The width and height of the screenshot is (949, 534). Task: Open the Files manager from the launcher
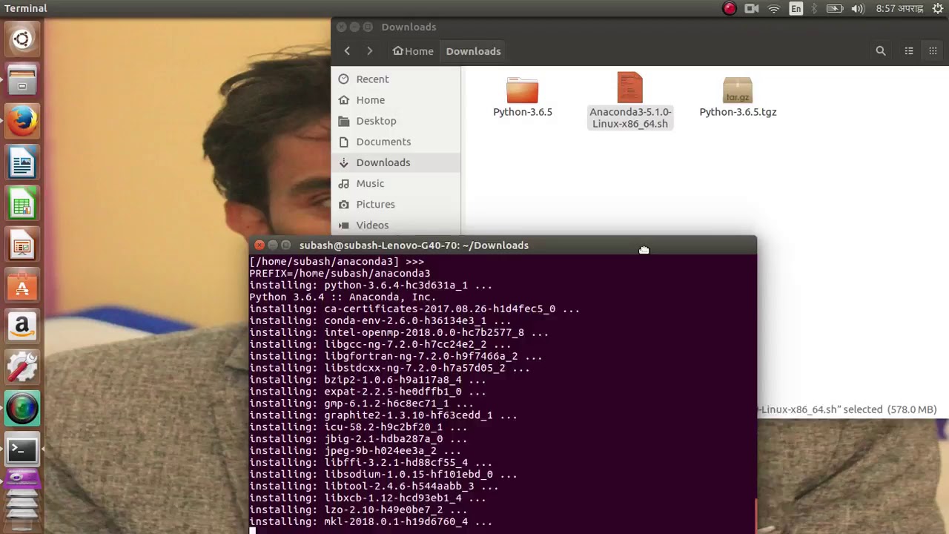[x=22, y=79]
